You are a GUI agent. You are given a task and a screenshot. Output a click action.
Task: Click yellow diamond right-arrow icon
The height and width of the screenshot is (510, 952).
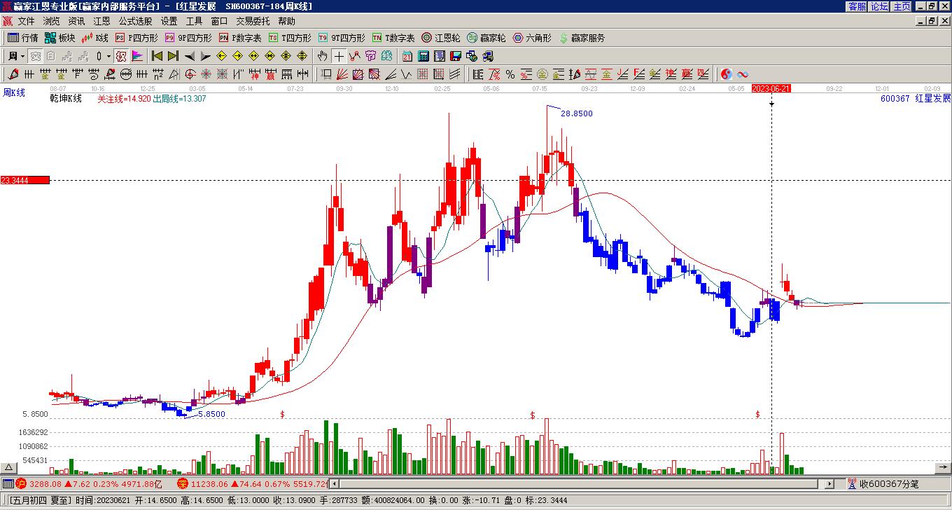click(237, 56)
